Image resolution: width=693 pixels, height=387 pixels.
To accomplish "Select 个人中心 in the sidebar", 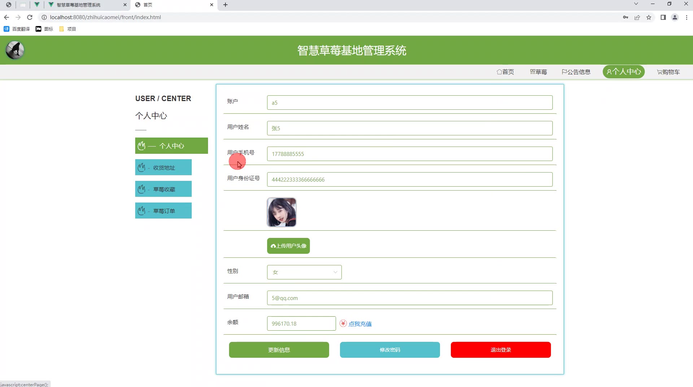I will 171,146.
